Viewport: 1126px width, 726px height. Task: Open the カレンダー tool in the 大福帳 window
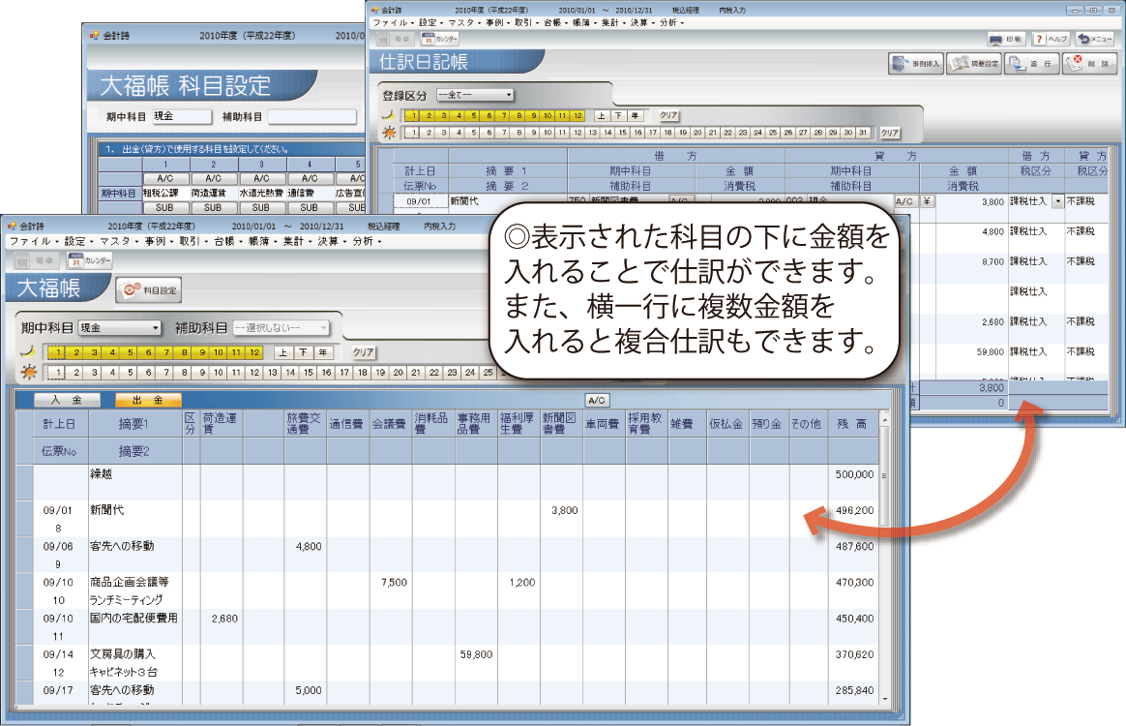click(x=91, y=261)
